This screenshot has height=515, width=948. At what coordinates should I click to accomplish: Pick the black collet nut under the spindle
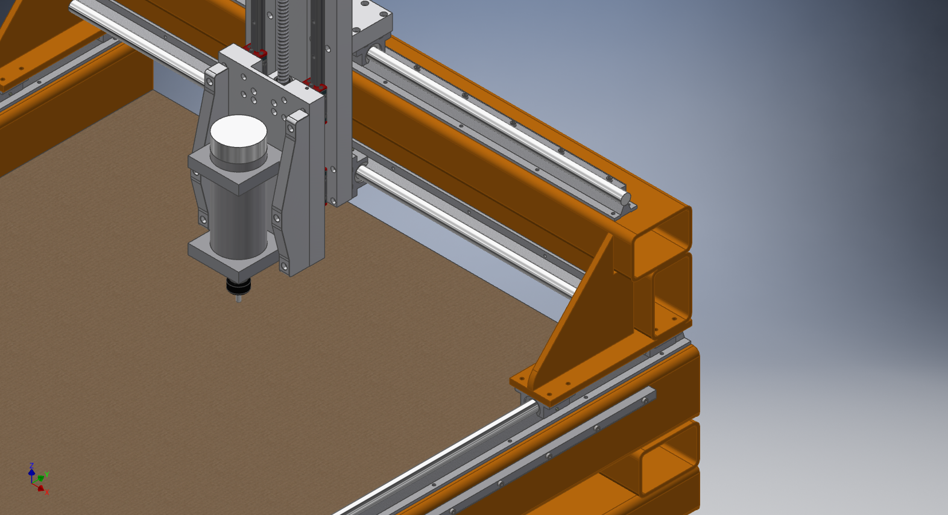click(238, 285)
